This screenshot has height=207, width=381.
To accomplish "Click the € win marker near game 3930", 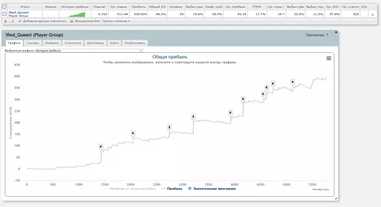I will click(x=230, y=112).
